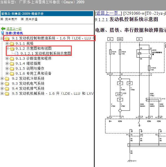Select tree item 9.2 发动机冷却系统

(x=28, y=78)
